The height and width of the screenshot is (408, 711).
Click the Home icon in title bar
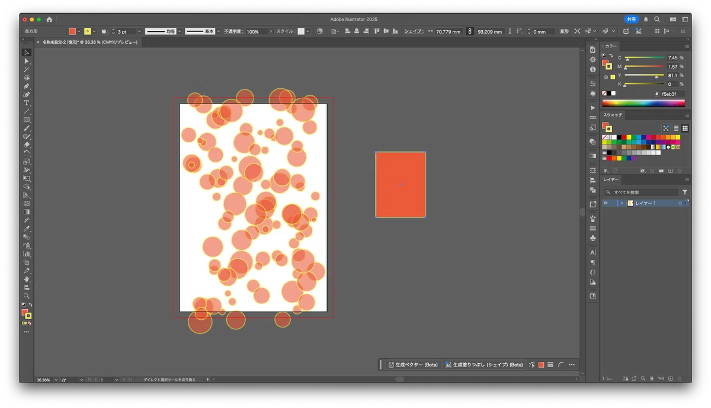(49, 20)
